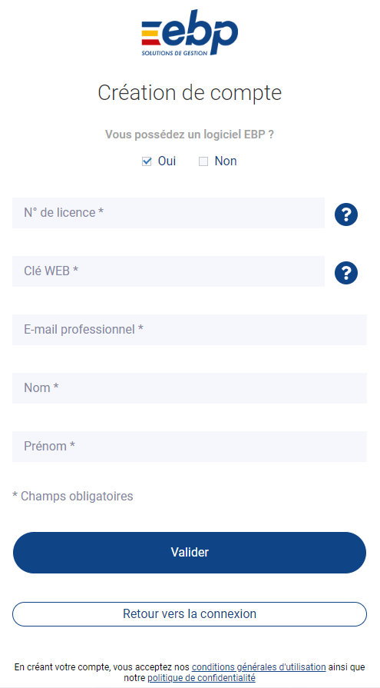Click the Champs obligatoires note
This screenshot has width=380, height=688.
pos(73,497)
